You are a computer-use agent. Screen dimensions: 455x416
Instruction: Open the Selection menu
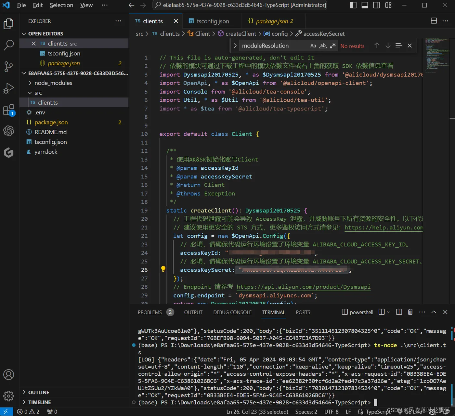[61, 5]
